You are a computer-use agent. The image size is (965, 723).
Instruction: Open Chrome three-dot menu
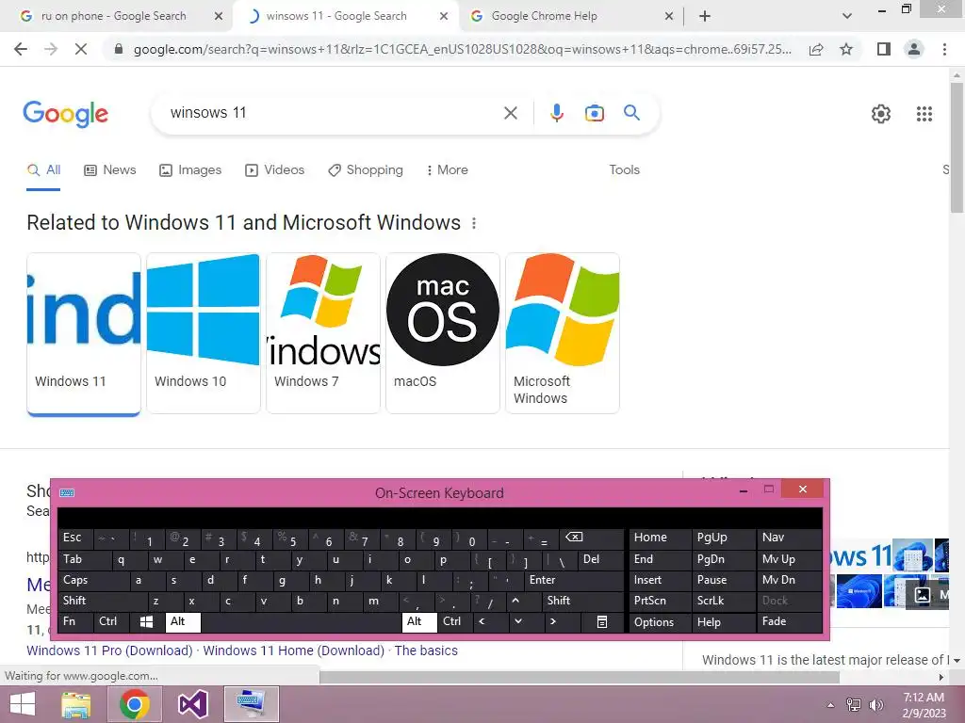(x=944, y=49)
